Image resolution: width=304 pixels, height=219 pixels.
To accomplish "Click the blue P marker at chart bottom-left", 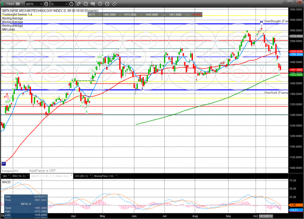I will (4, 164).
